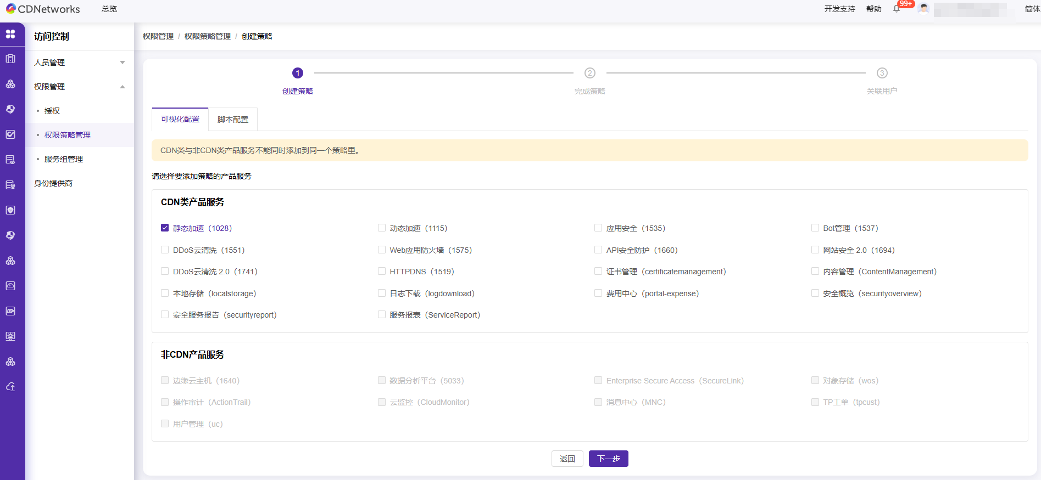Screen dimensions: 1041x480
Task: Uncheck 静态加速 (1028) checkbox
Action: (165, 228)
